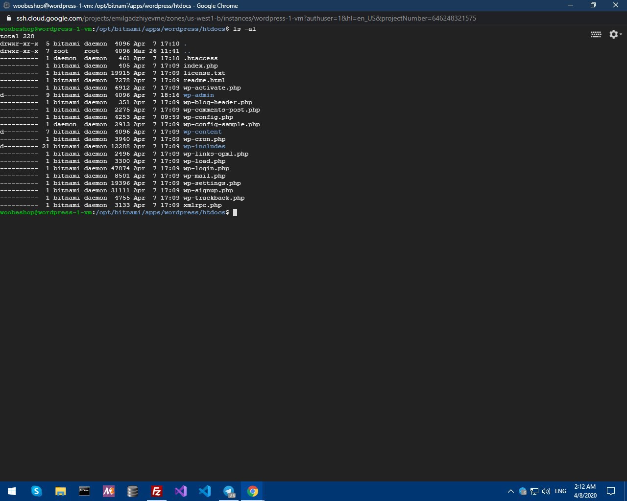Click the .htaccess file name
The width and height of the screenshot is (627, 501).
(201, 58)
